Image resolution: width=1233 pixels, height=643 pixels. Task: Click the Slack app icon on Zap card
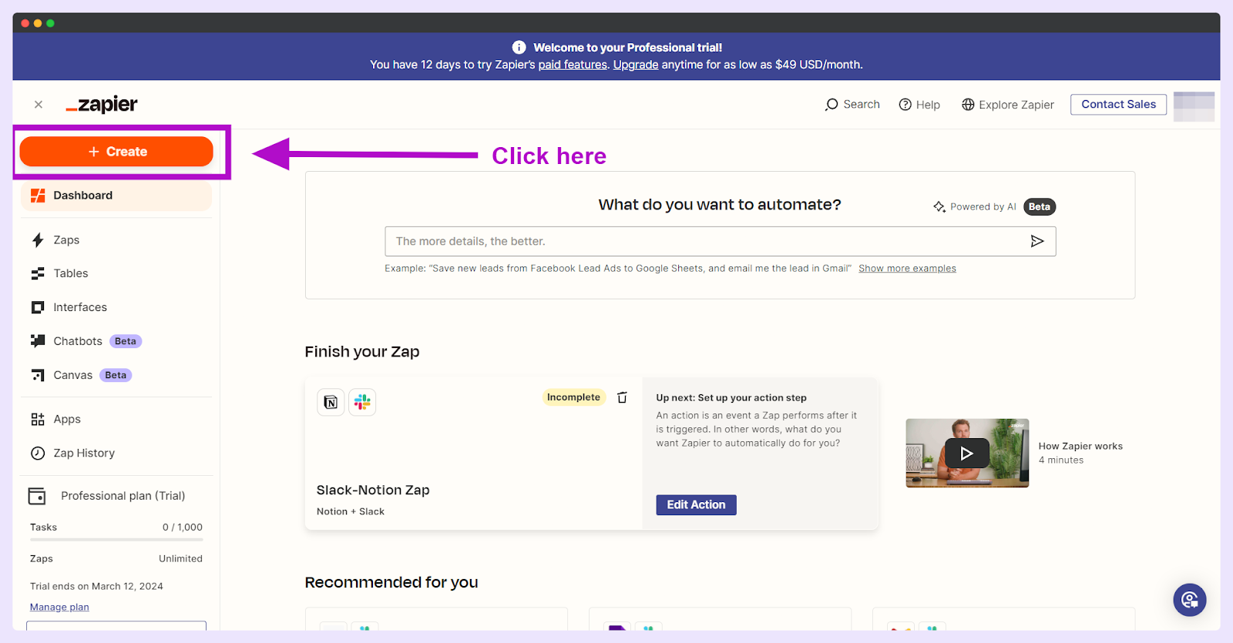(362, 402)
